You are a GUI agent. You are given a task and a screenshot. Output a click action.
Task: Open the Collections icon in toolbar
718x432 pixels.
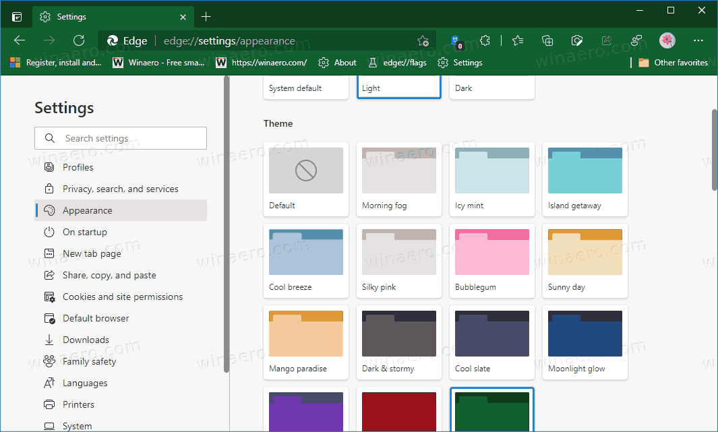tap(547, 40)
